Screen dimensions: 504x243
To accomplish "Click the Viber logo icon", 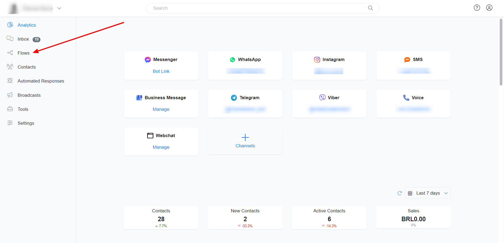I will click(x=322, y=98).
